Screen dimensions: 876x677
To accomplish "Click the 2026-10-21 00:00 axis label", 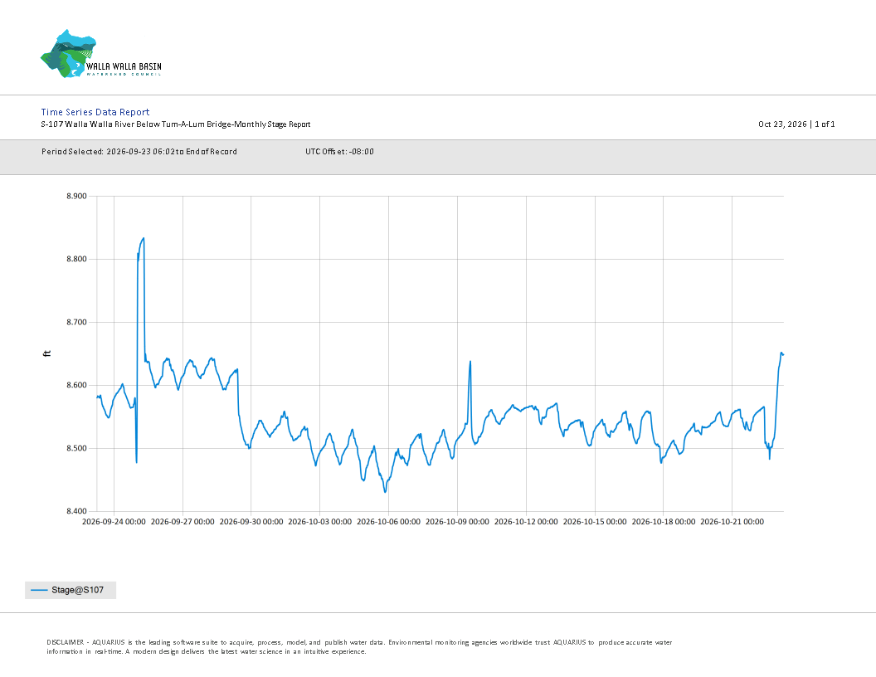I will pyautogui.click(x=732, y=522).
